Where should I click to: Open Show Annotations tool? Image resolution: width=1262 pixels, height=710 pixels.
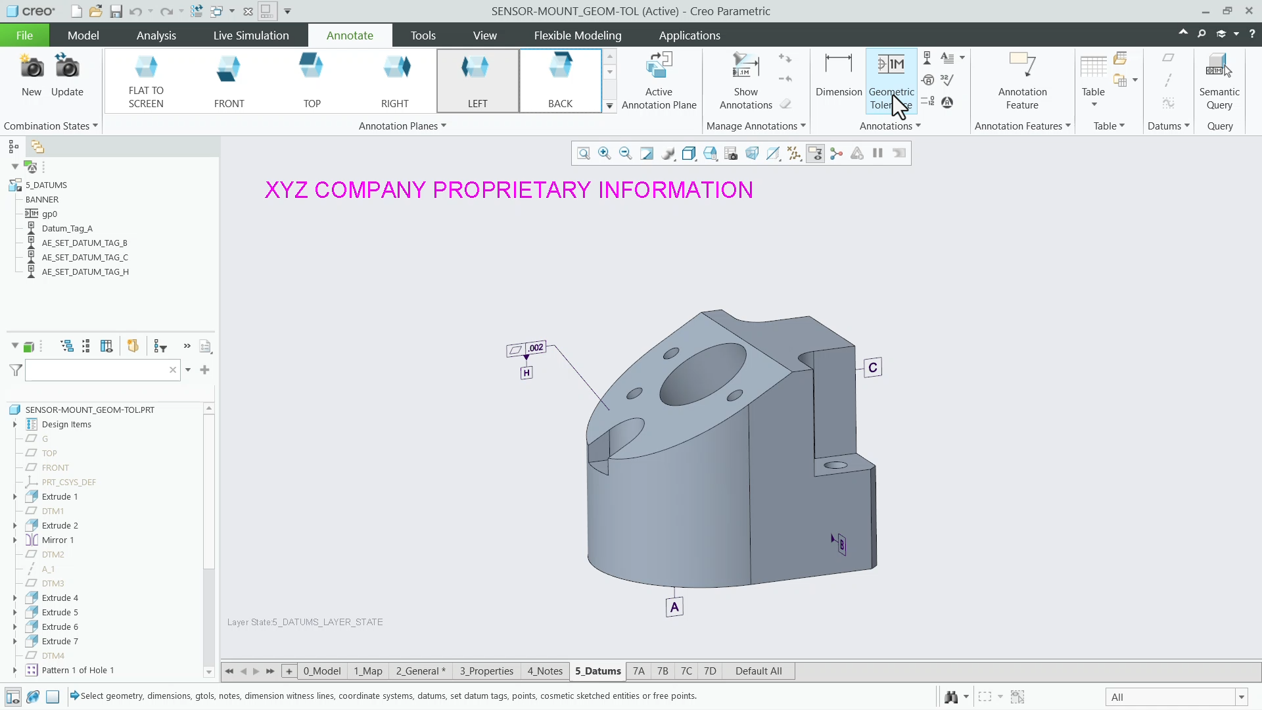(x=745, y=81)
